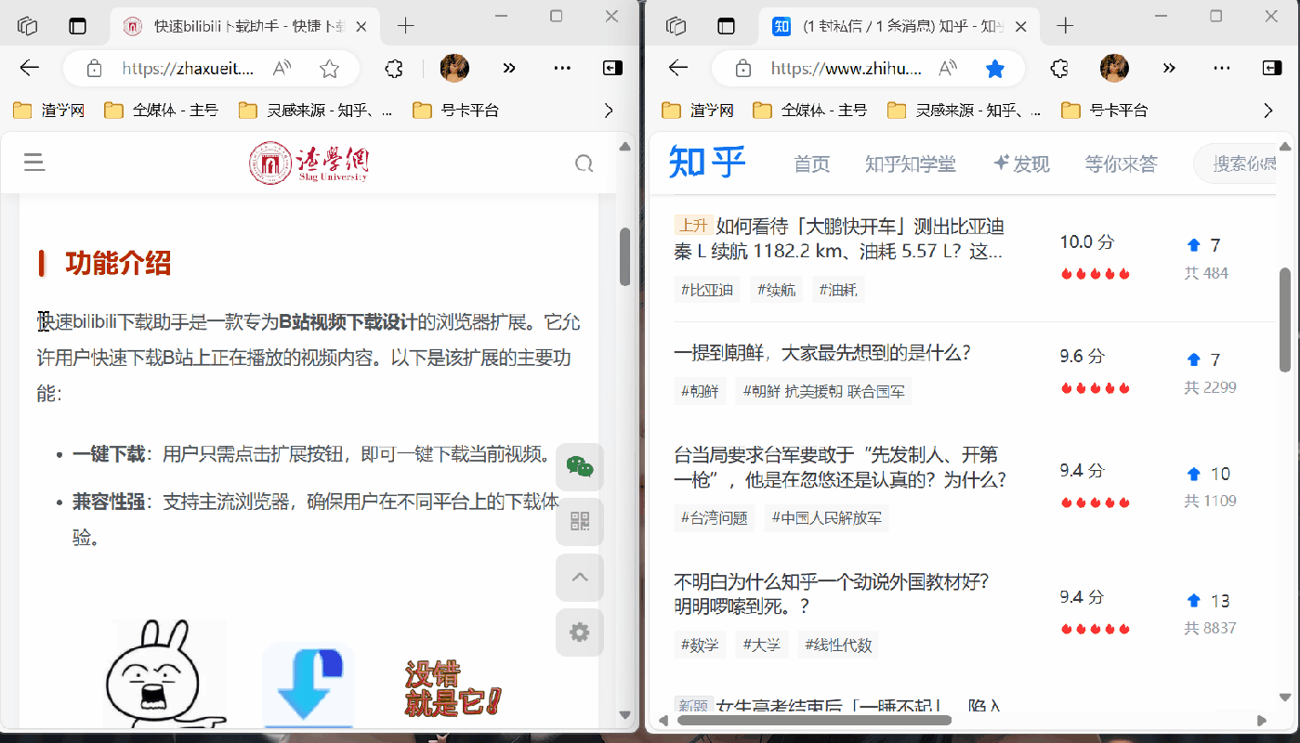The width and height of the screenshot is (1300, 743).
Task: Upvote the 比亚迪秦 L 续航 question
Action: coord(1193,244)
